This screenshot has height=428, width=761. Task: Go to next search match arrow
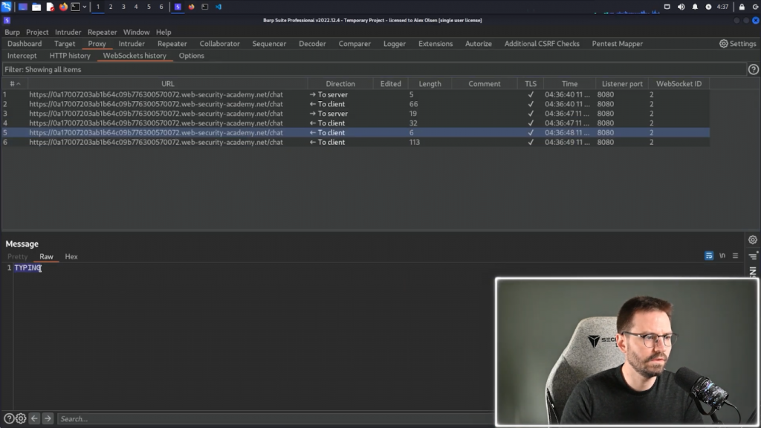(48, 418)
